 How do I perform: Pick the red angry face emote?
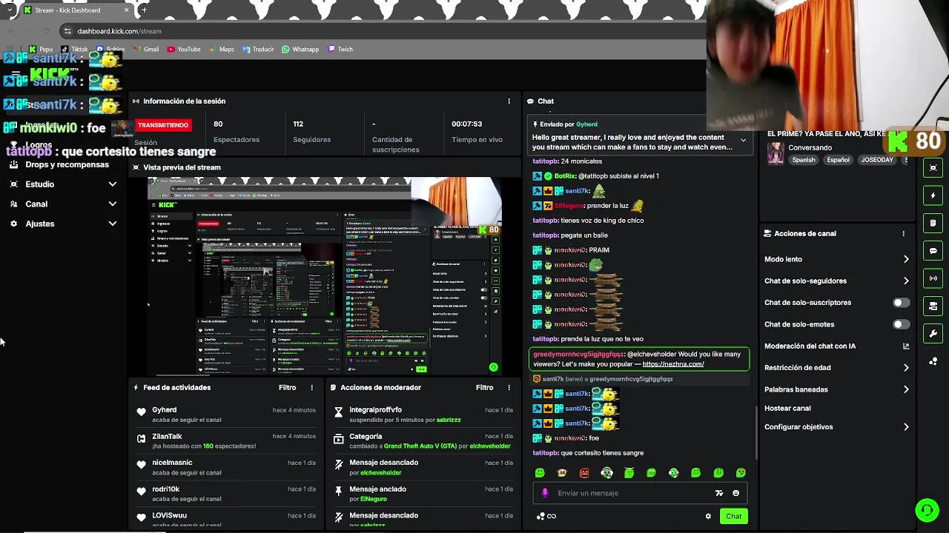584,473
